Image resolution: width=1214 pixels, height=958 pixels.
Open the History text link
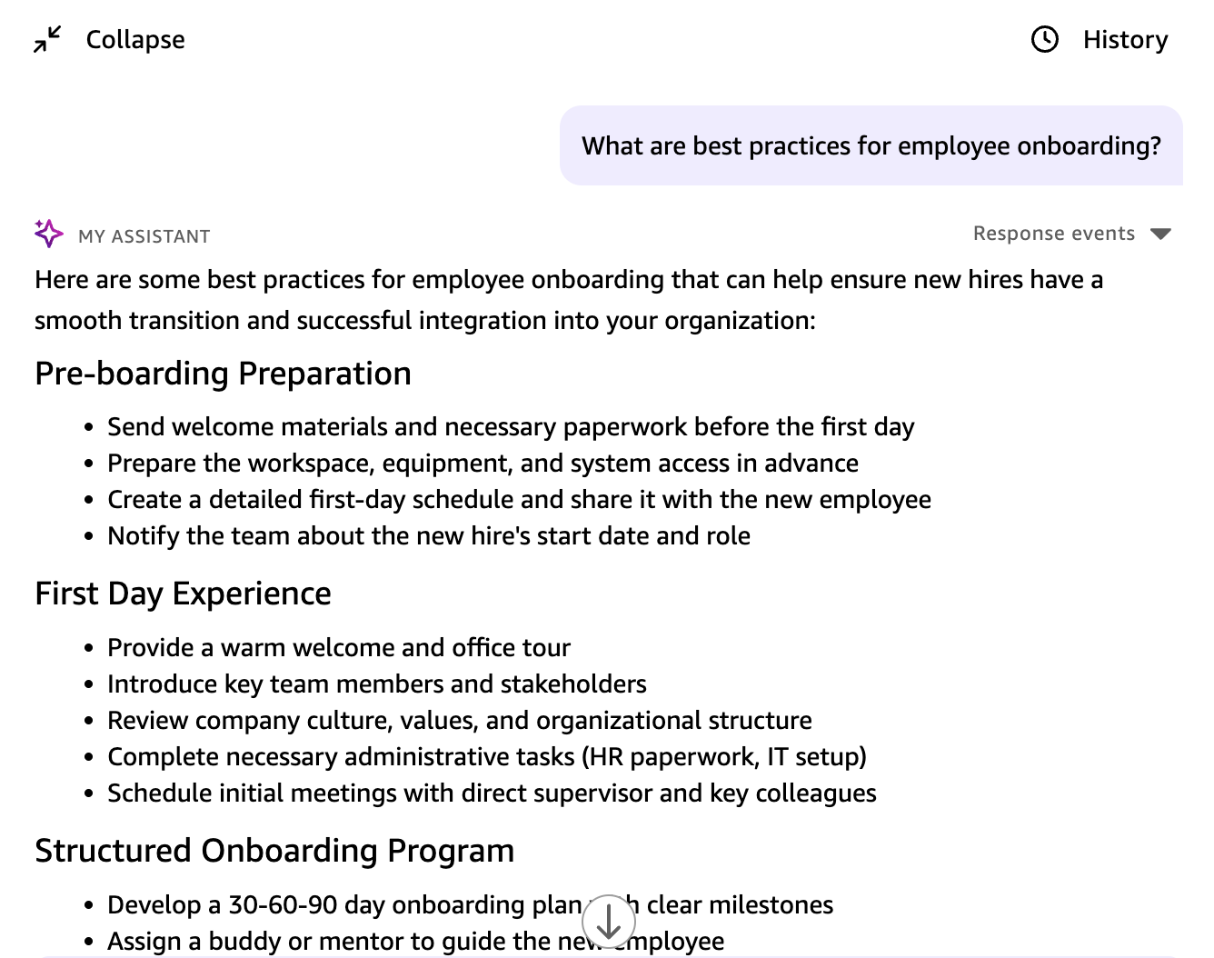pos(1125,40)
